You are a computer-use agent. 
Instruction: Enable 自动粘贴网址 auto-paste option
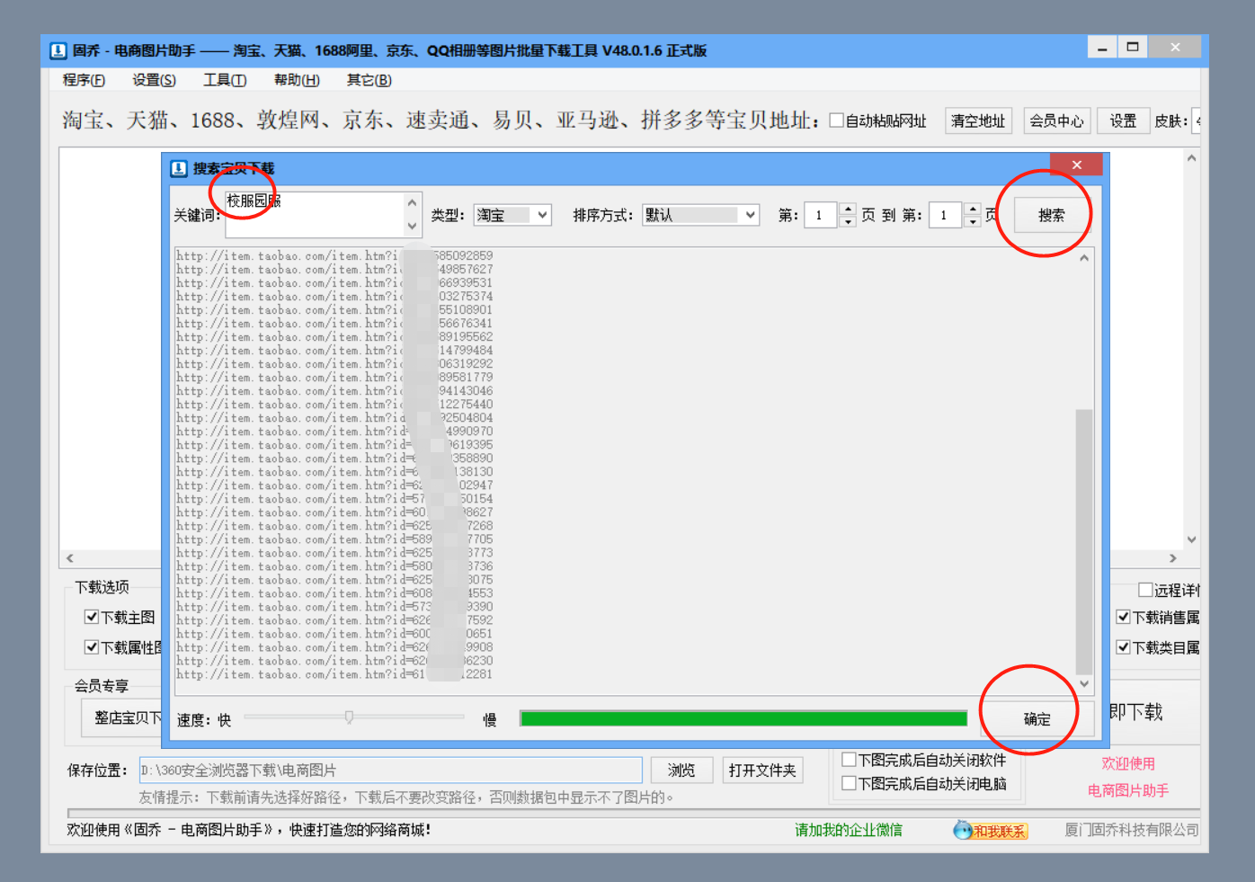coord(836,120)
